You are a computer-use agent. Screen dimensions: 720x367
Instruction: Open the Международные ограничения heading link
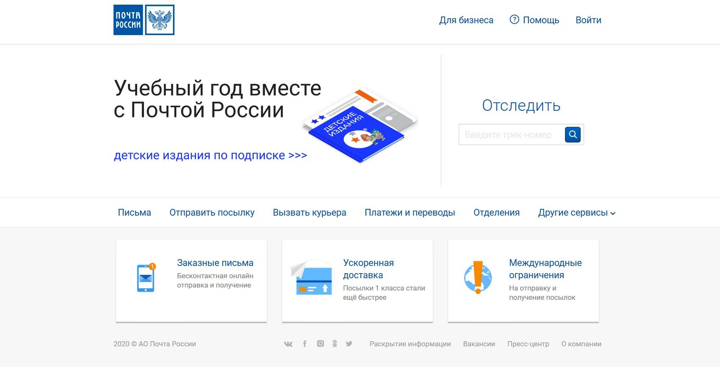[x=546, y=269]
